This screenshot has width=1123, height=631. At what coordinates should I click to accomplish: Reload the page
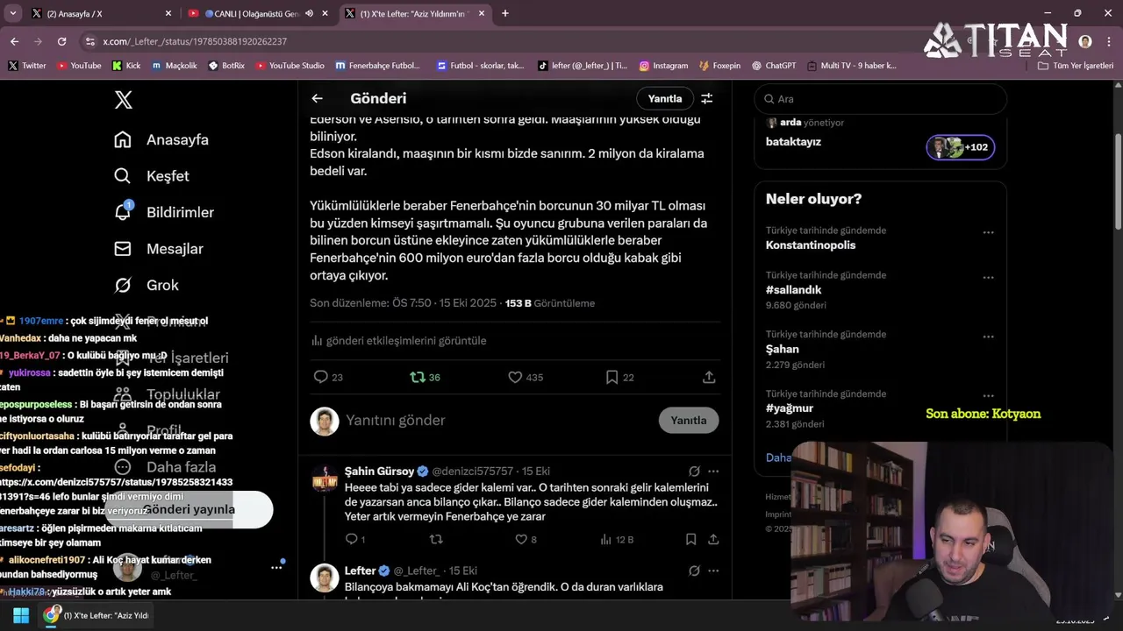pyautogui.click(x=61, y=41)
